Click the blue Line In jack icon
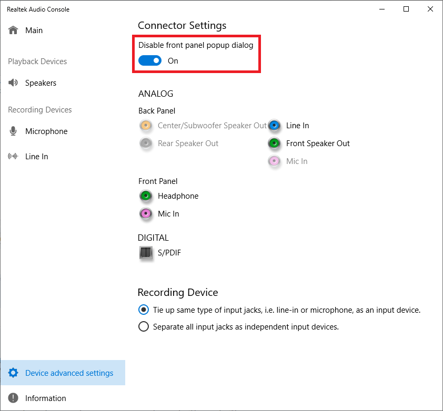 click(274, 126)
